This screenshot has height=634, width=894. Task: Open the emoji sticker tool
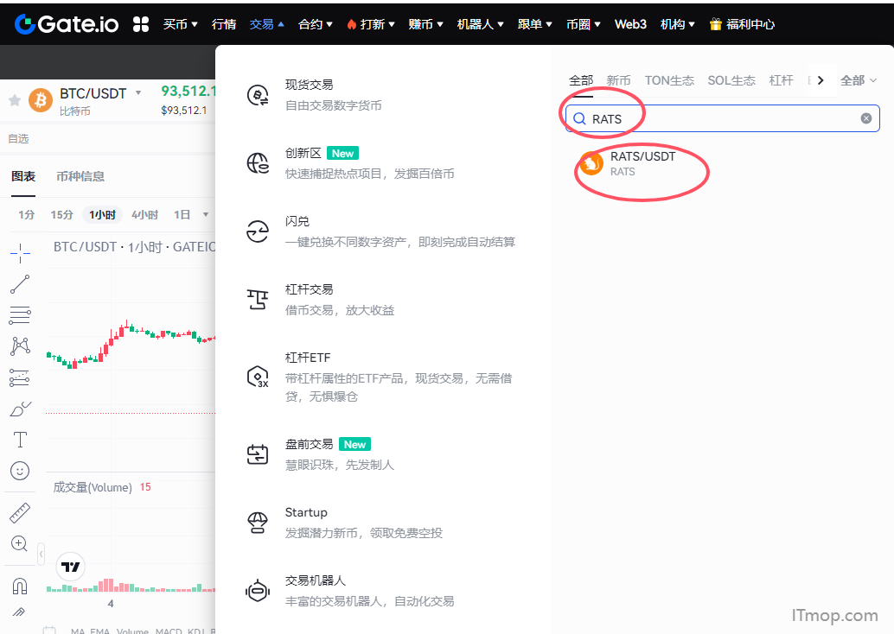pos(20,471)
